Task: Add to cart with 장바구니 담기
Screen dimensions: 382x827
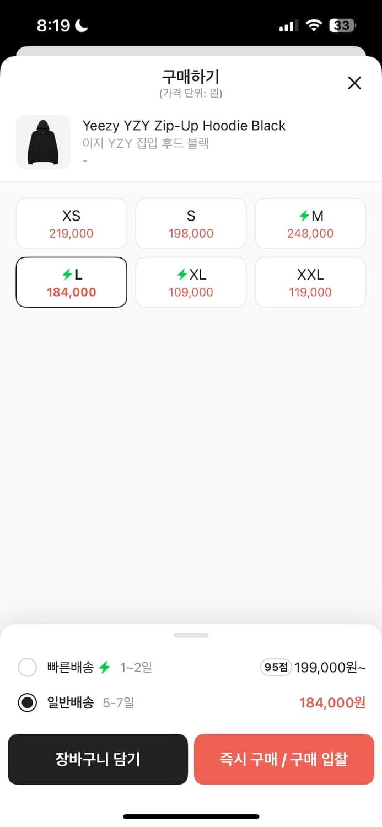Action: point(98,759)
